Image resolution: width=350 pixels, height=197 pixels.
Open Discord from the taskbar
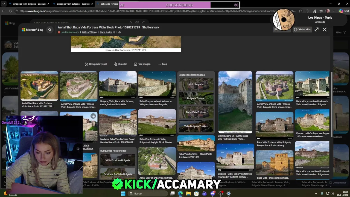(213, 193)
